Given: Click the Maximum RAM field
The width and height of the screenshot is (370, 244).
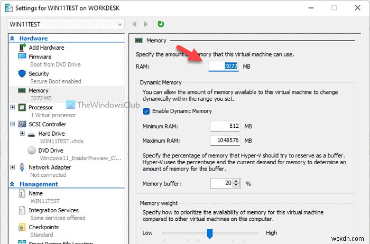Looking at the screenshot, I should (x=225, y=140).
